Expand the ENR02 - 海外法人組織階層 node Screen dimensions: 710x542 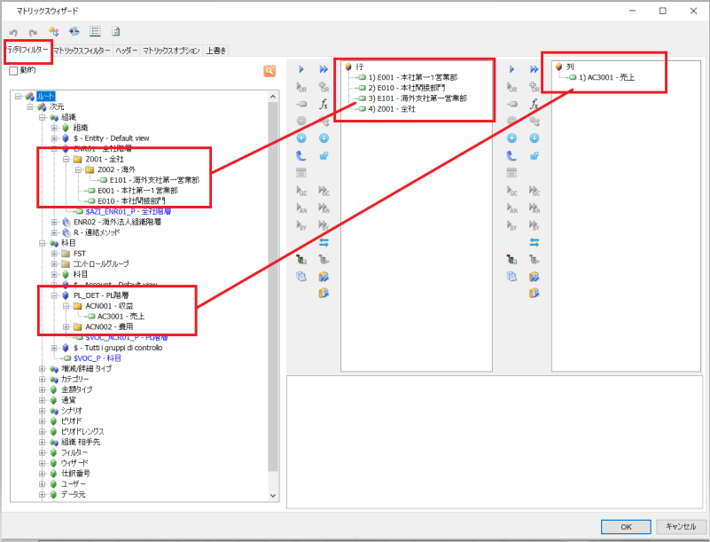tap(54, 222)
